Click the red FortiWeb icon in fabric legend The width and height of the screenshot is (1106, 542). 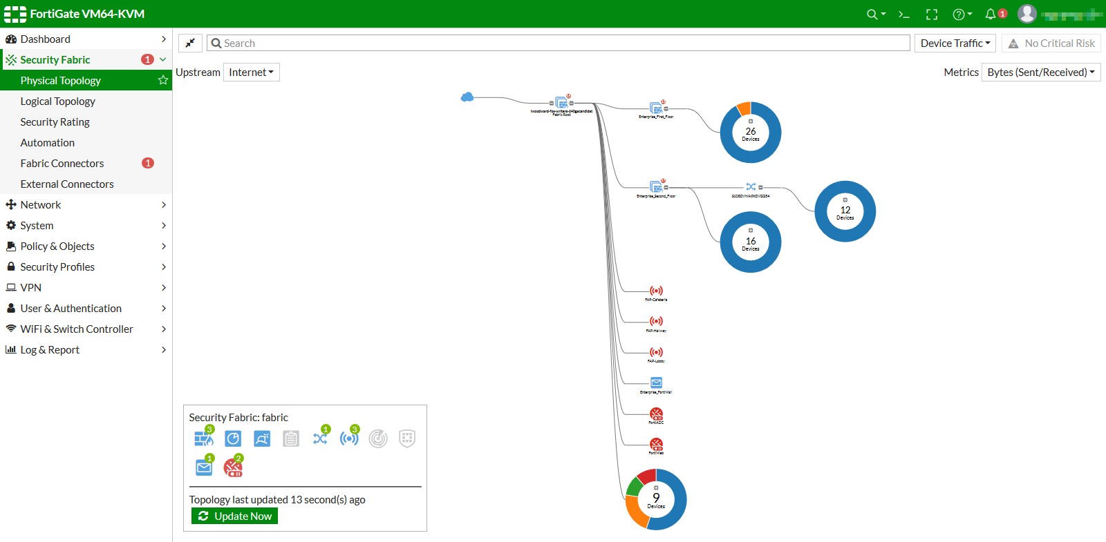pos(233,467)
